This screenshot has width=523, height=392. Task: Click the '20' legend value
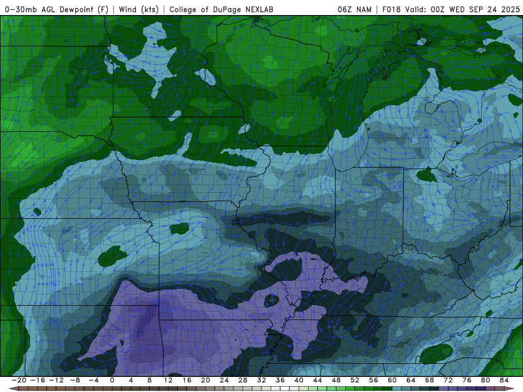(x=205, y=380)
